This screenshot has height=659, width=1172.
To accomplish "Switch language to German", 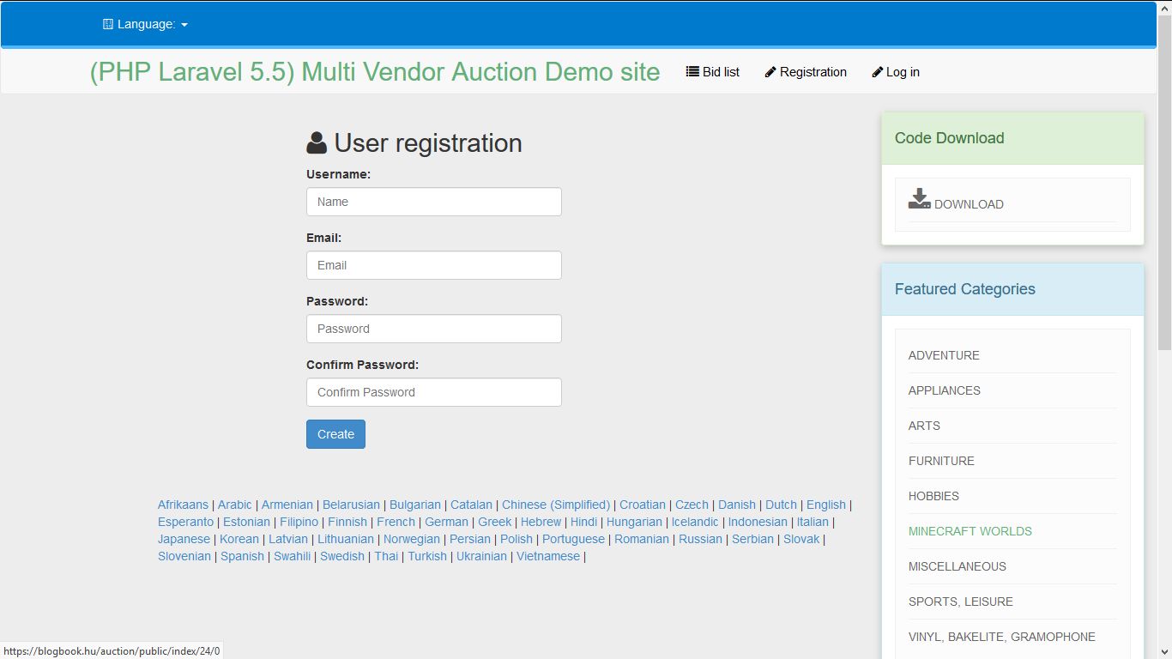I will point(447,522).
